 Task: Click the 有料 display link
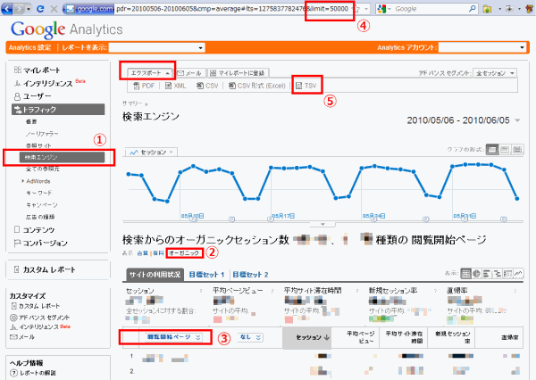pos(158,253)
